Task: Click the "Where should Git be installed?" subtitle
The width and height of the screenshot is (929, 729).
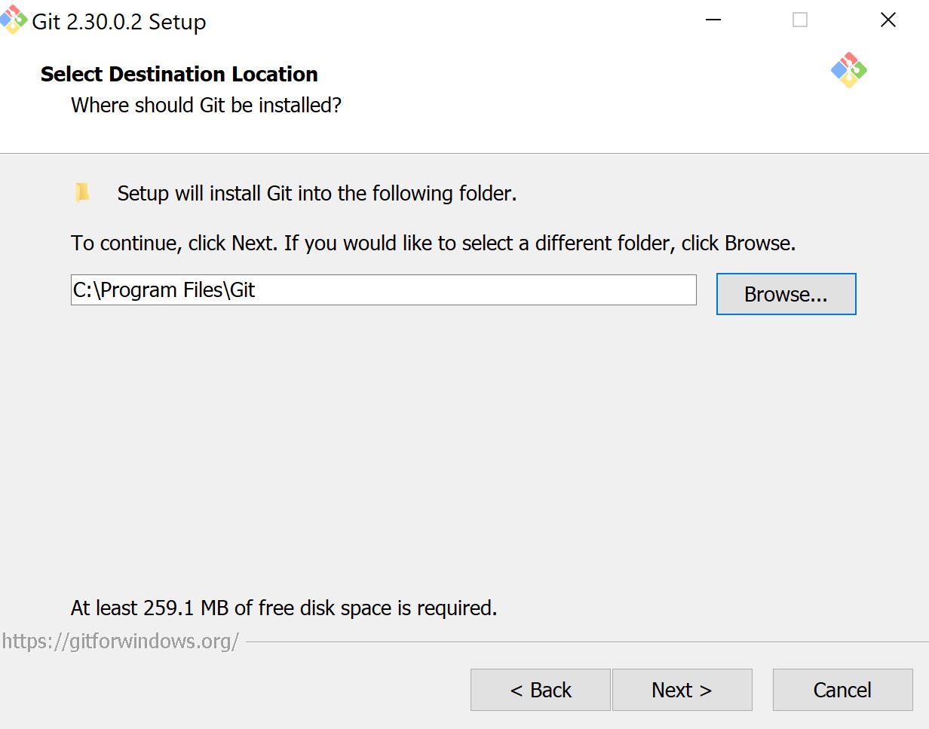Action: pos(206,105)
